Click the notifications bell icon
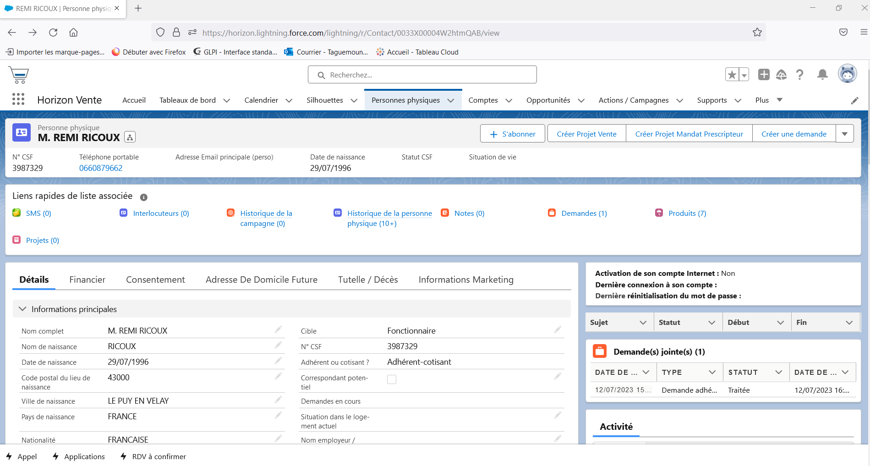Screen dimensions: 870x466 pyautogui.click(x=822, y=75)
